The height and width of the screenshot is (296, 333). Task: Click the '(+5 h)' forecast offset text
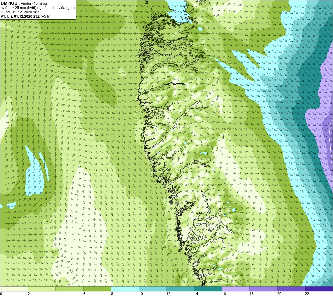point(45,16)
